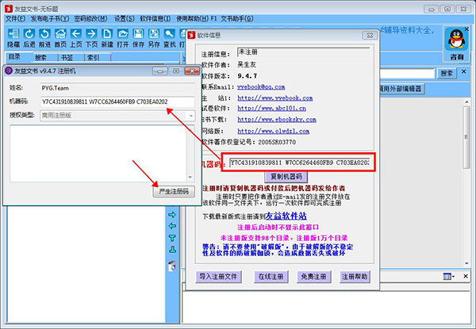Screen dimensions: 476x329
Task: Open the 文件(F) menu
Action: pyautogui.click(x=16, y=18)
